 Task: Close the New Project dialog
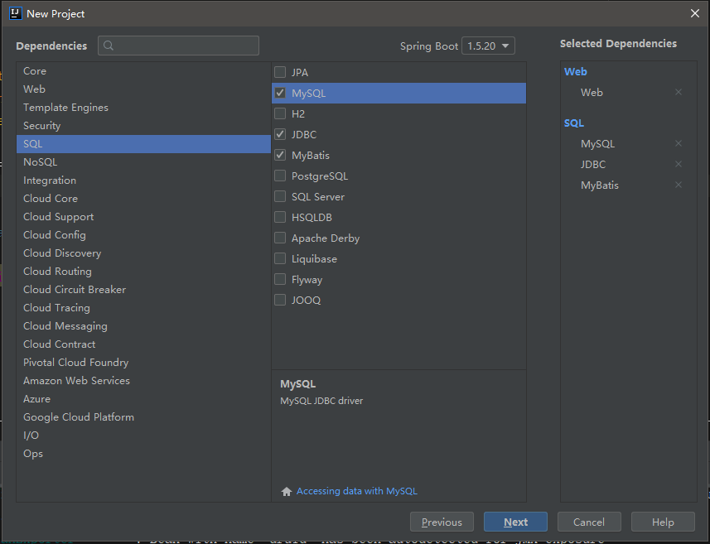pyautogui.click(x=695, y=13)
